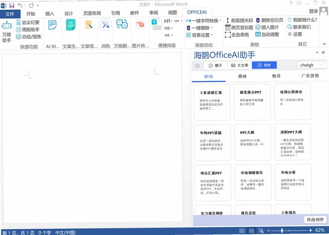Open 联系我们 contact option
The image size is (329, 235).
pos(299,27)
